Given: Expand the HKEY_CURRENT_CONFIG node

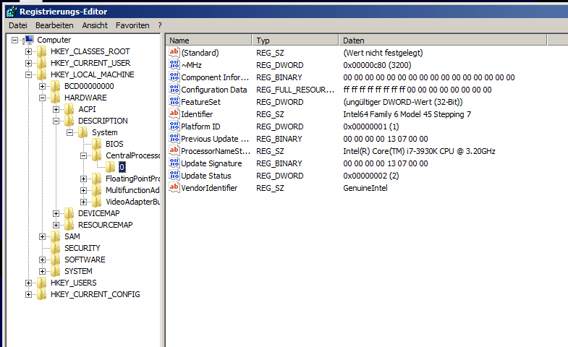Looking at the screenshot, I should click(29, 294).
